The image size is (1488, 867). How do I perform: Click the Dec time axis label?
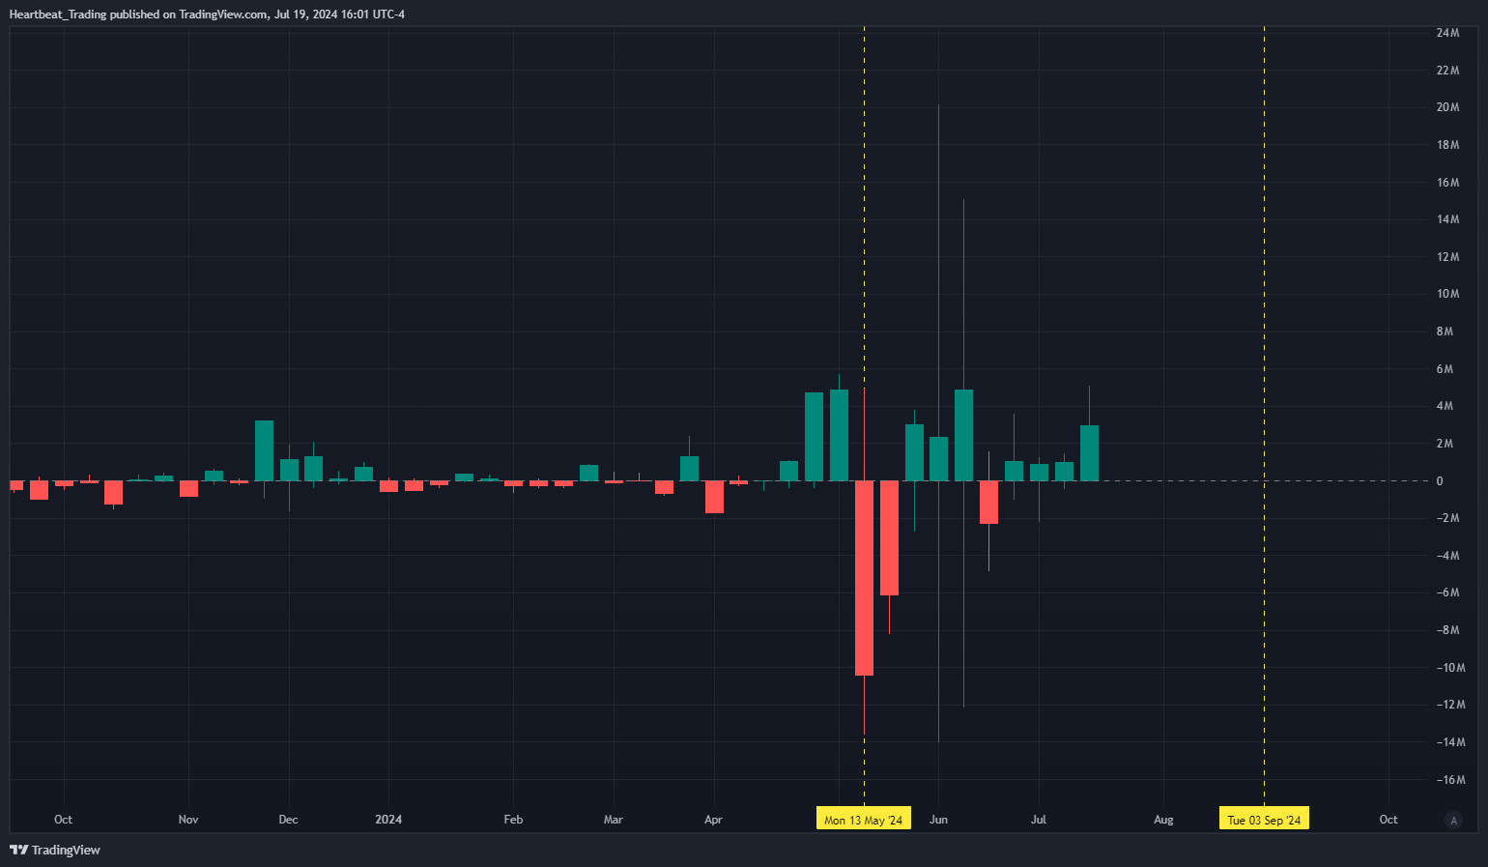pos(288,820)
